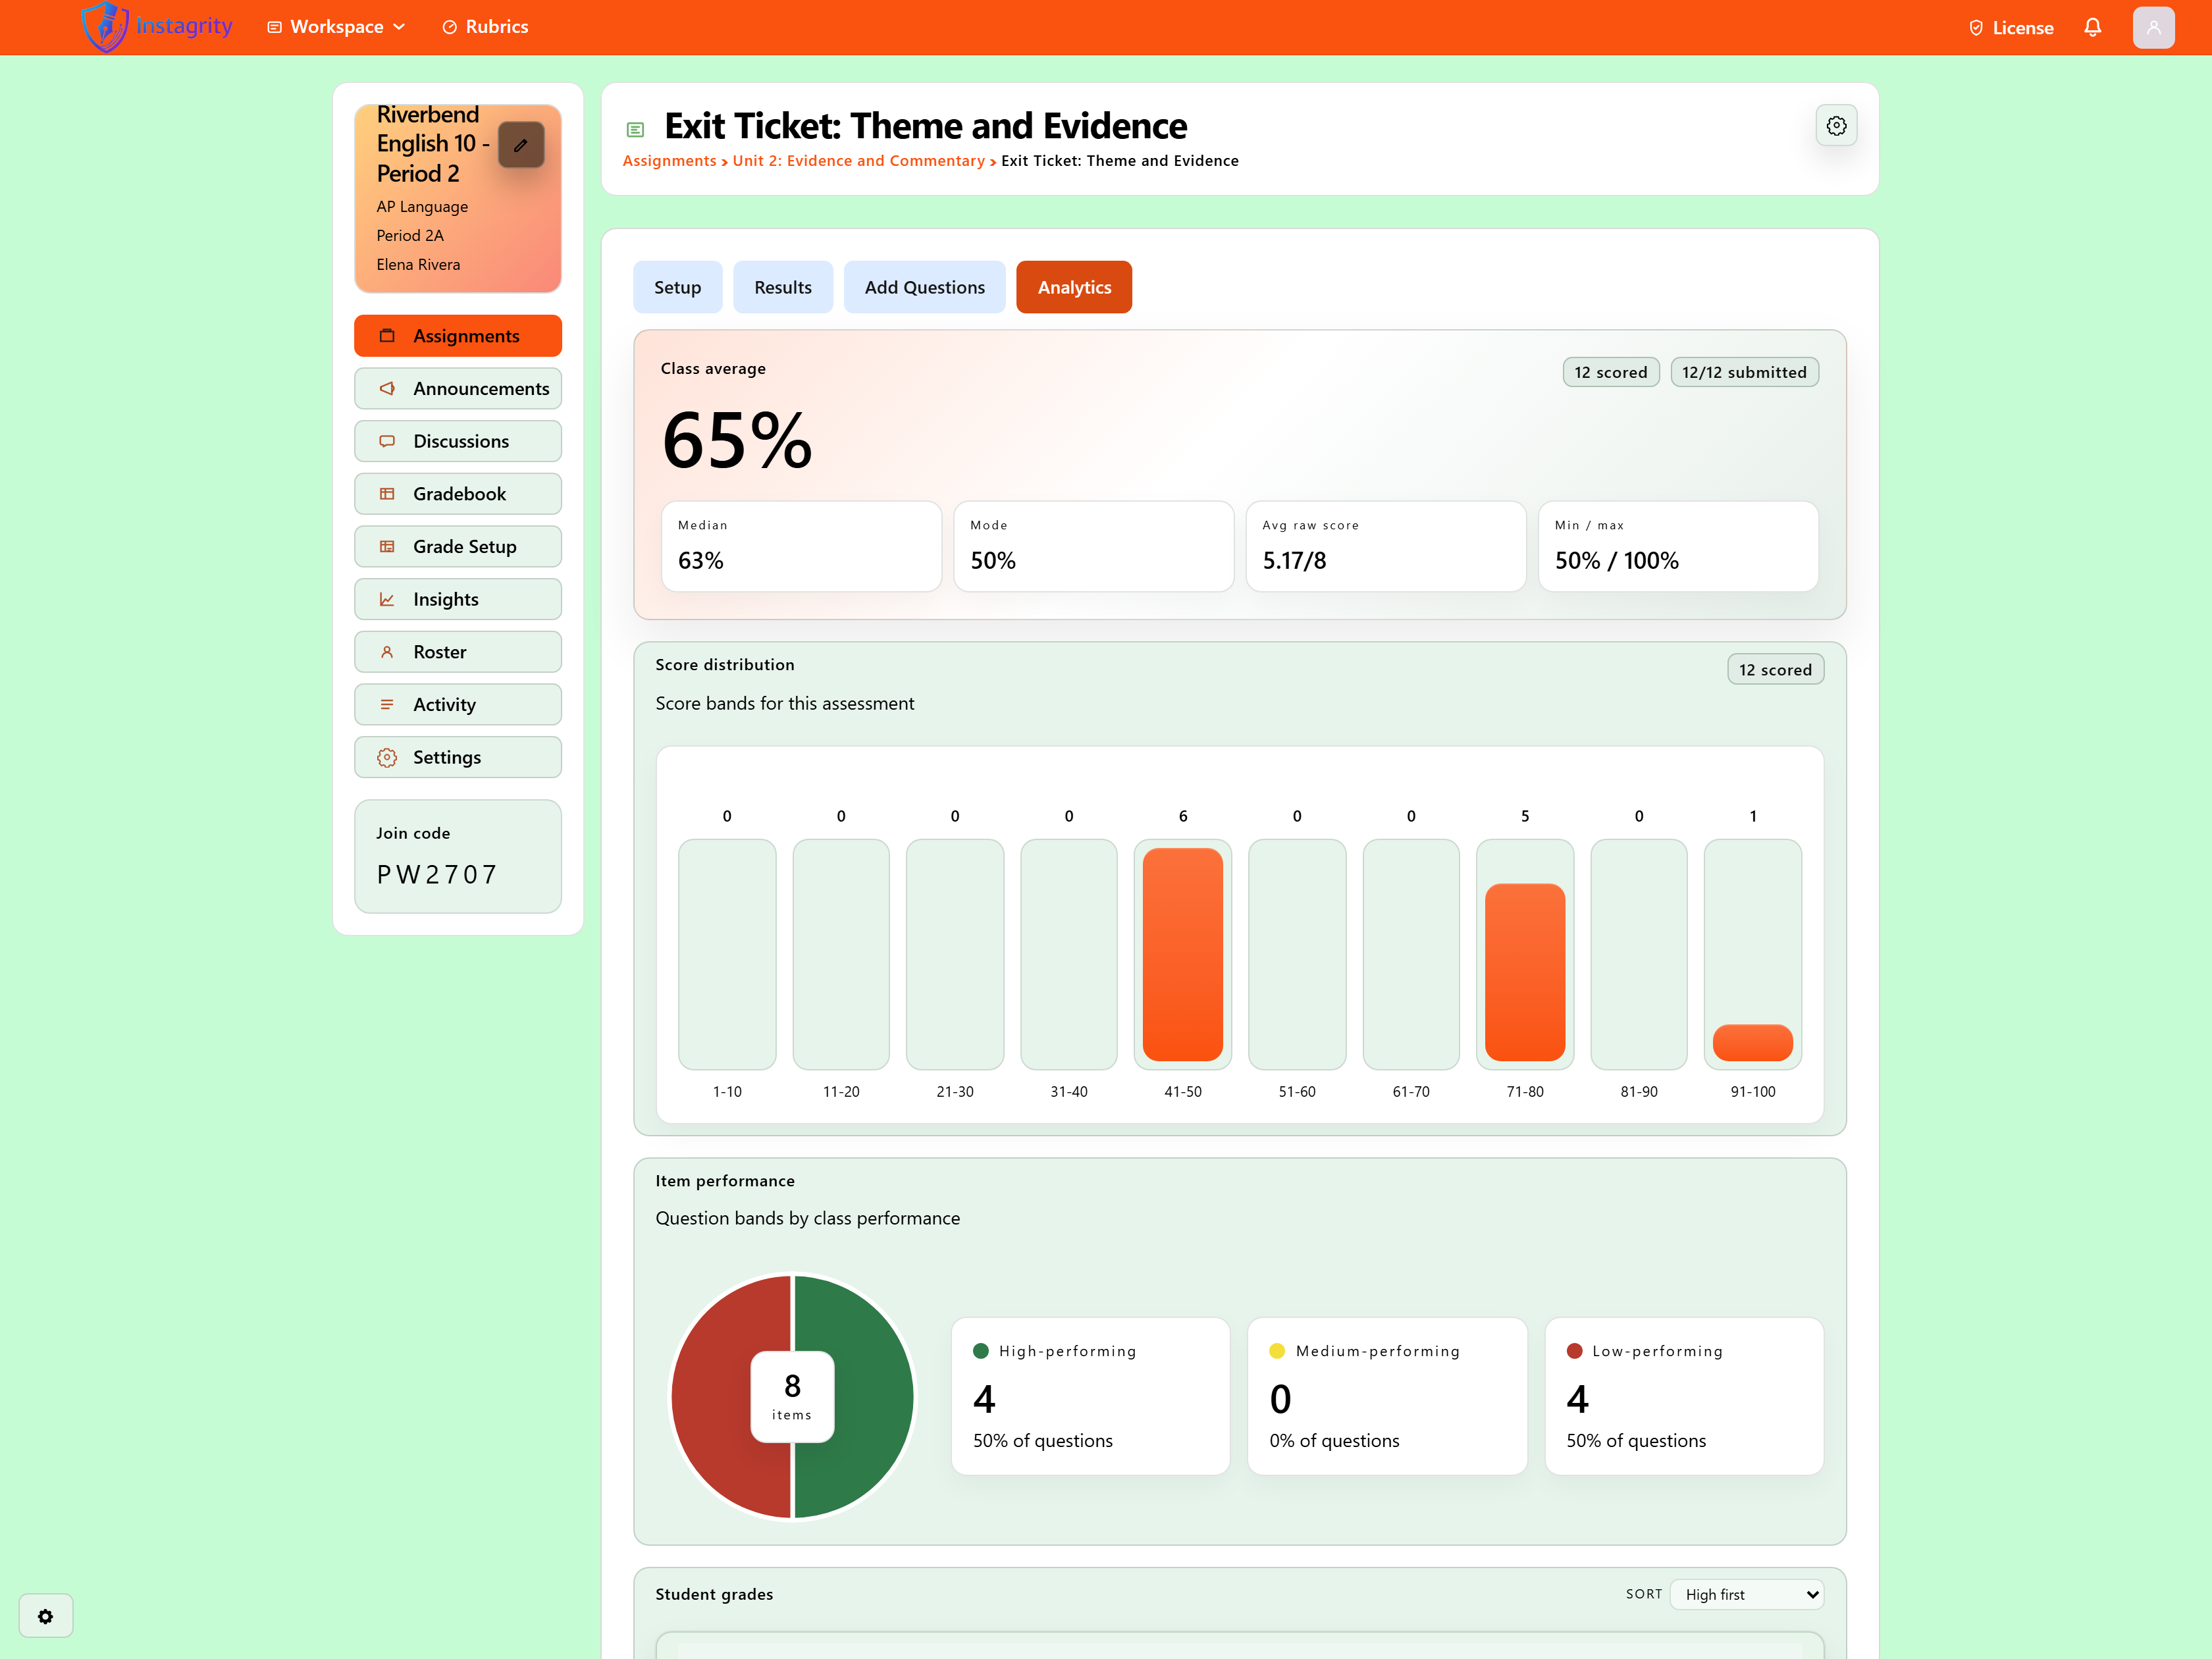The width and height of the screenshot is (2212, 1659).
Task: Click the 51-60 score band column
Action: click(x=1296, y=954)
